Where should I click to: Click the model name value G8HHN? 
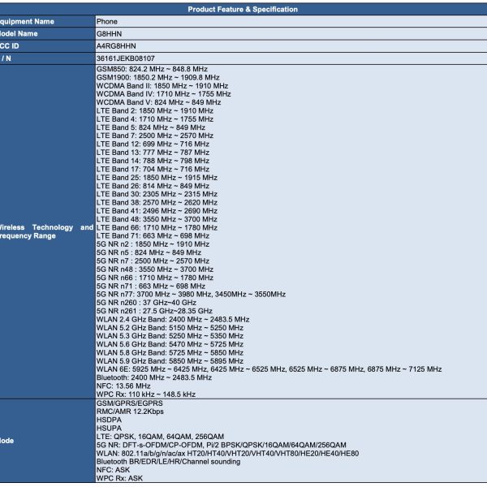(x=110, y=34)
